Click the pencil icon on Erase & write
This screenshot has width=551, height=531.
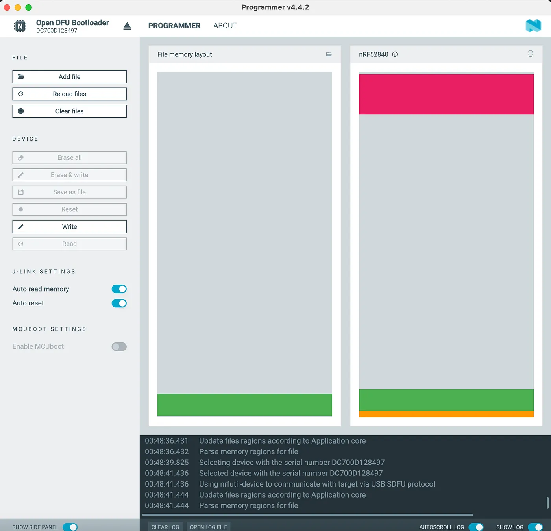click(21, 175)
